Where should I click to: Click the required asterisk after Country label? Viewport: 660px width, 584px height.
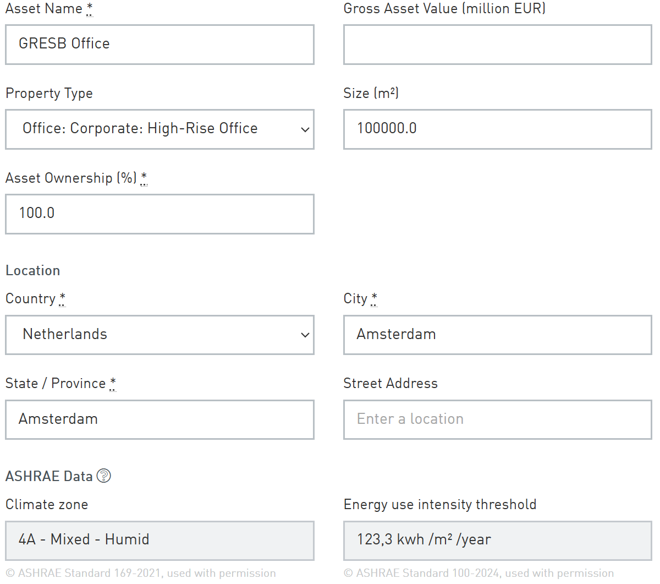tap(62, 298)
